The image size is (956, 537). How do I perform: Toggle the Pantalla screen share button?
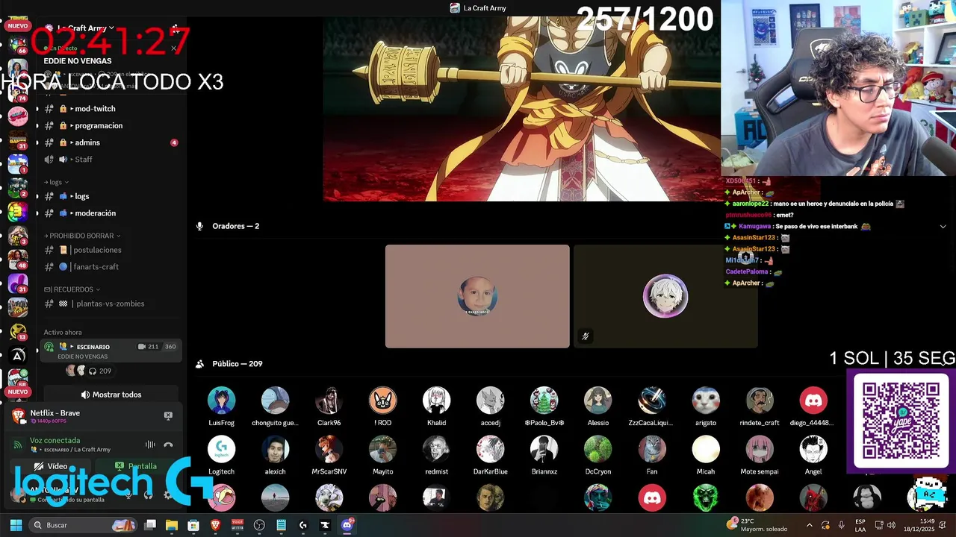coord(136,466)
